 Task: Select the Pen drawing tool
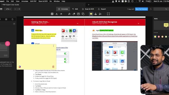[69, 14]
